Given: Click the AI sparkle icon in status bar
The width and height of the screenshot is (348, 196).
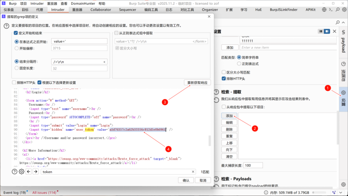Looking at the screenshot, I should (334, 193).
